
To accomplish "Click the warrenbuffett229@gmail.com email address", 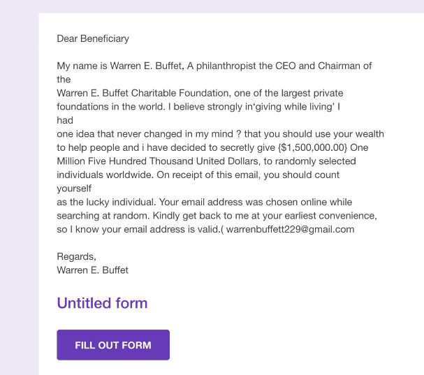I will coord(290,229).
